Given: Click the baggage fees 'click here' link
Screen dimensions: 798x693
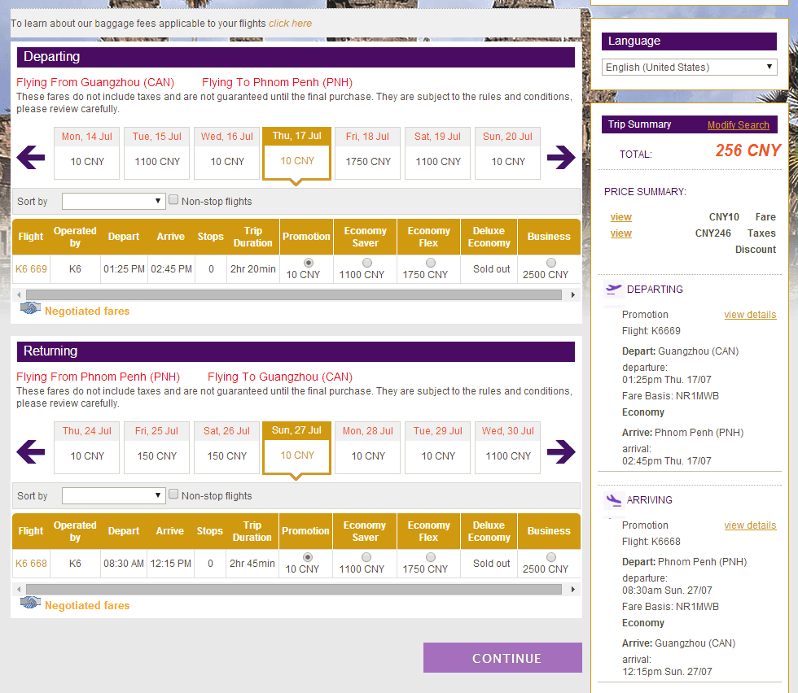Looking at the screenshot, I should pyautogui.click(x=290, y=24).
